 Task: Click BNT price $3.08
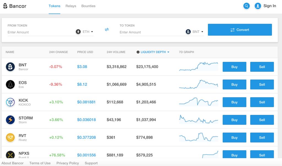tap(82, 67)
